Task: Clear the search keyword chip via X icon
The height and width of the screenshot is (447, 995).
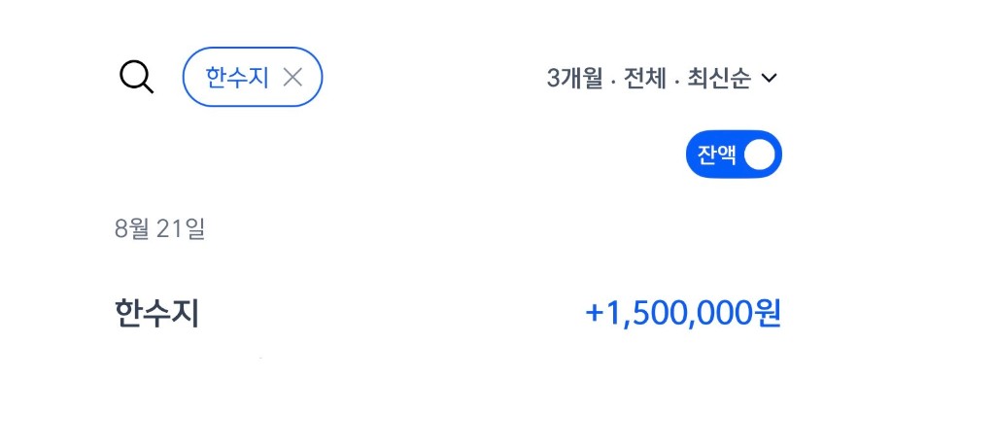Action: tap(292, 78)
